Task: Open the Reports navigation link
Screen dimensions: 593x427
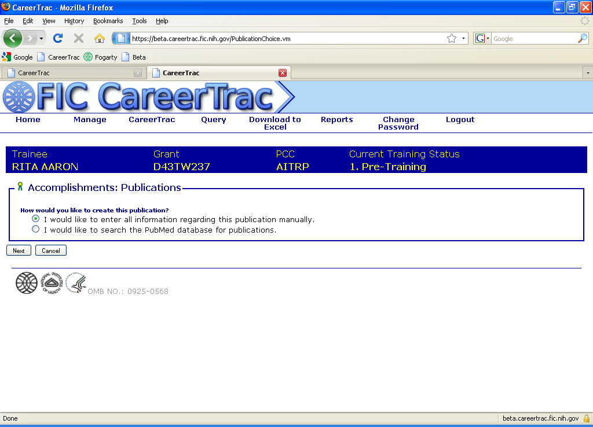Action: (336, 119)
